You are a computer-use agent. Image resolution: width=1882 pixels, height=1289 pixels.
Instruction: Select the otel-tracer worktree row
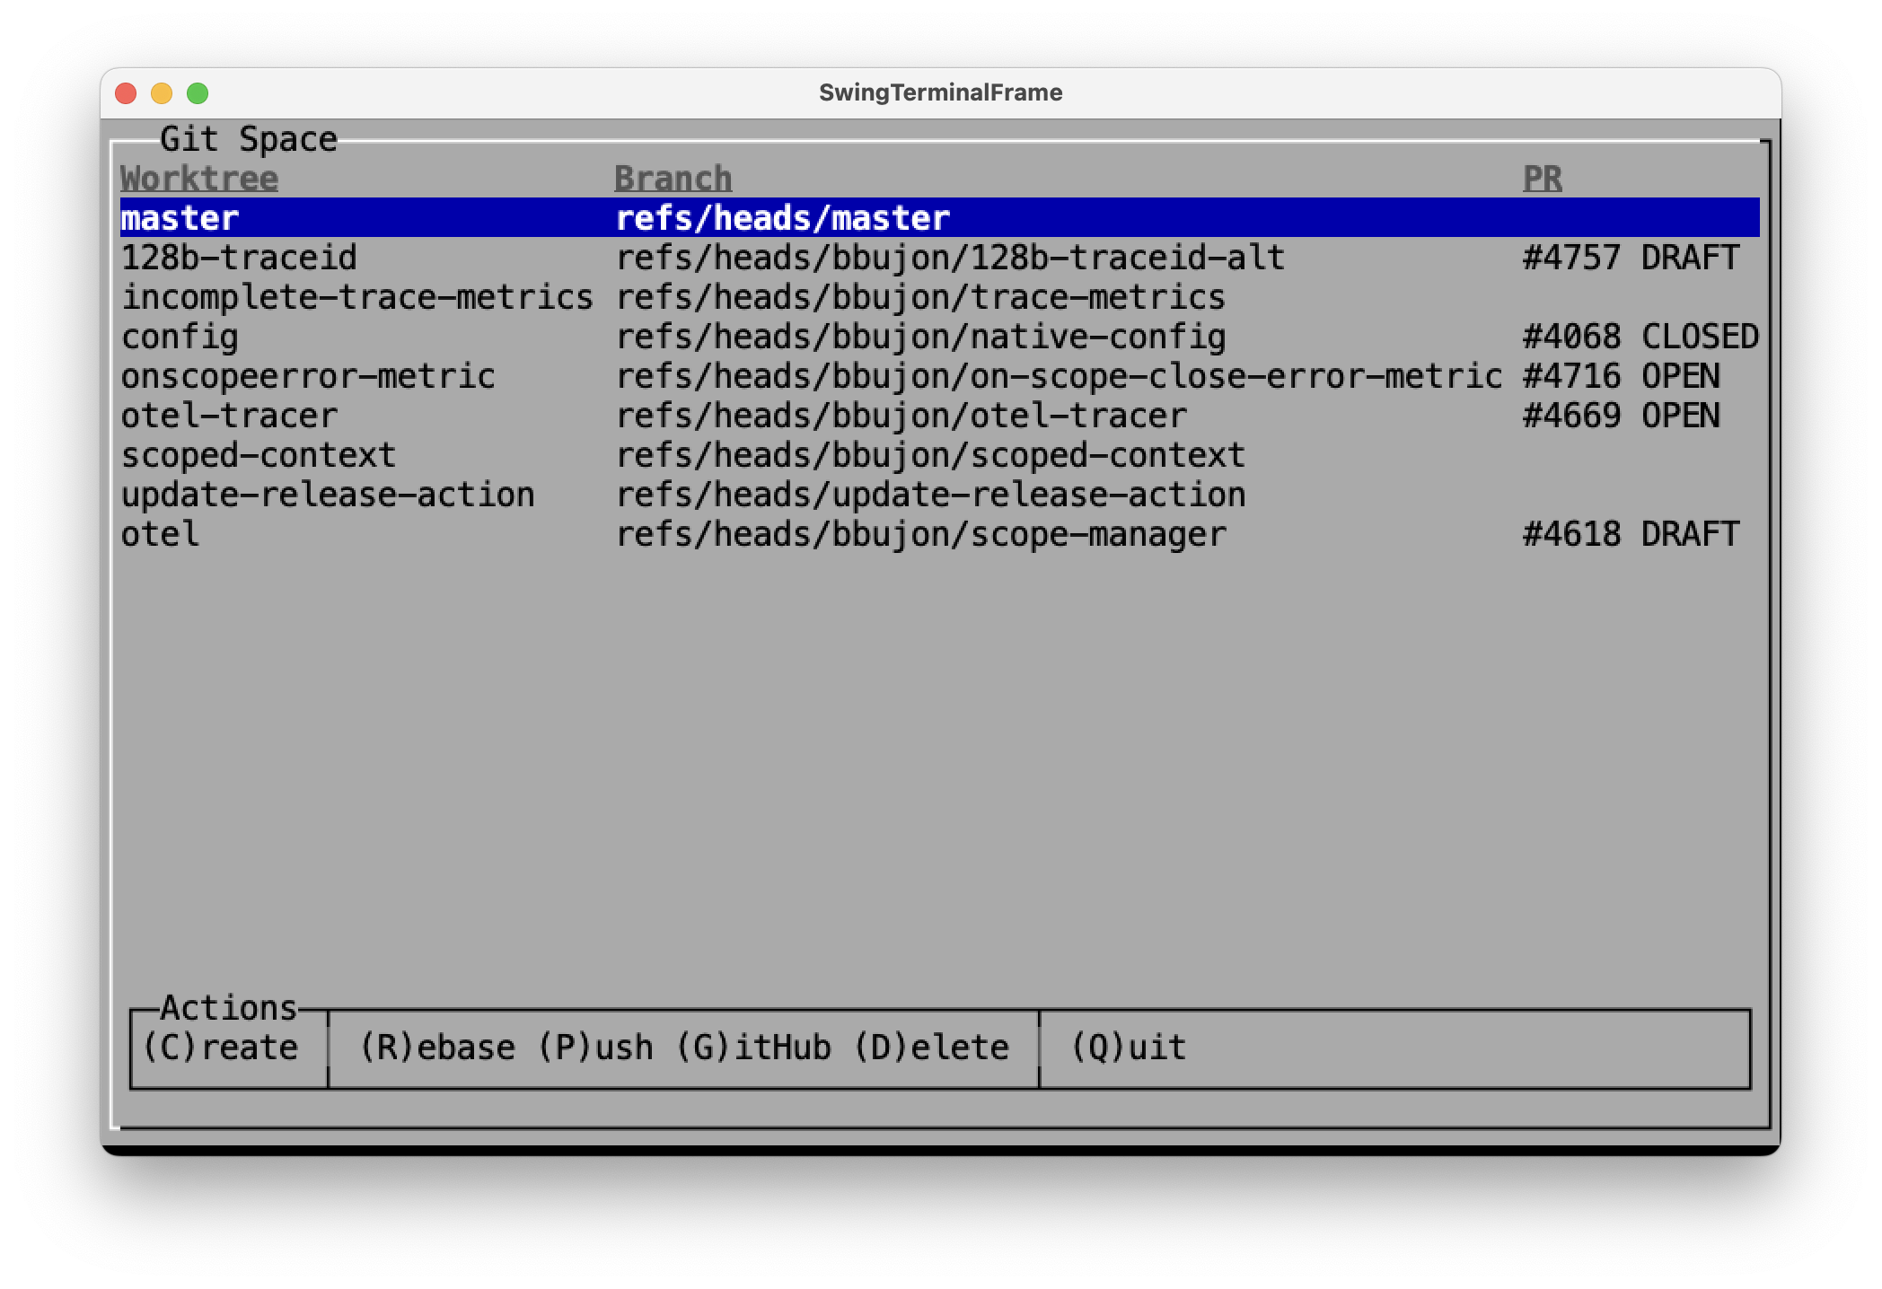pos(229,416)
